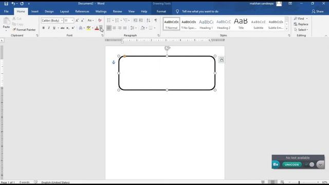The width and height of the screenshot is (329, 185).
Task: Apply the Normal style
Action: [171, 24]
